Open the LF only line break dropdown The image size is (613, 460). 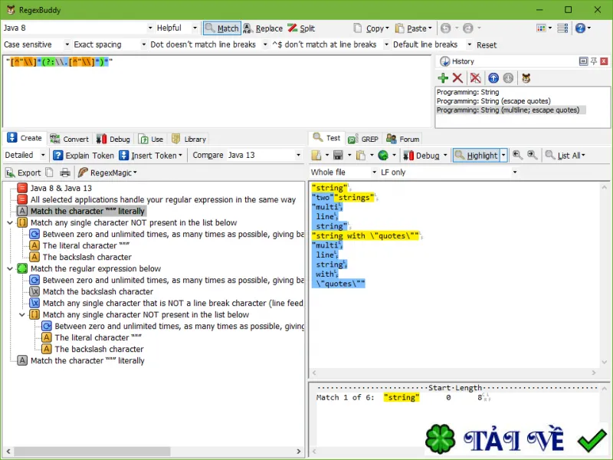(x=514, y=172)
